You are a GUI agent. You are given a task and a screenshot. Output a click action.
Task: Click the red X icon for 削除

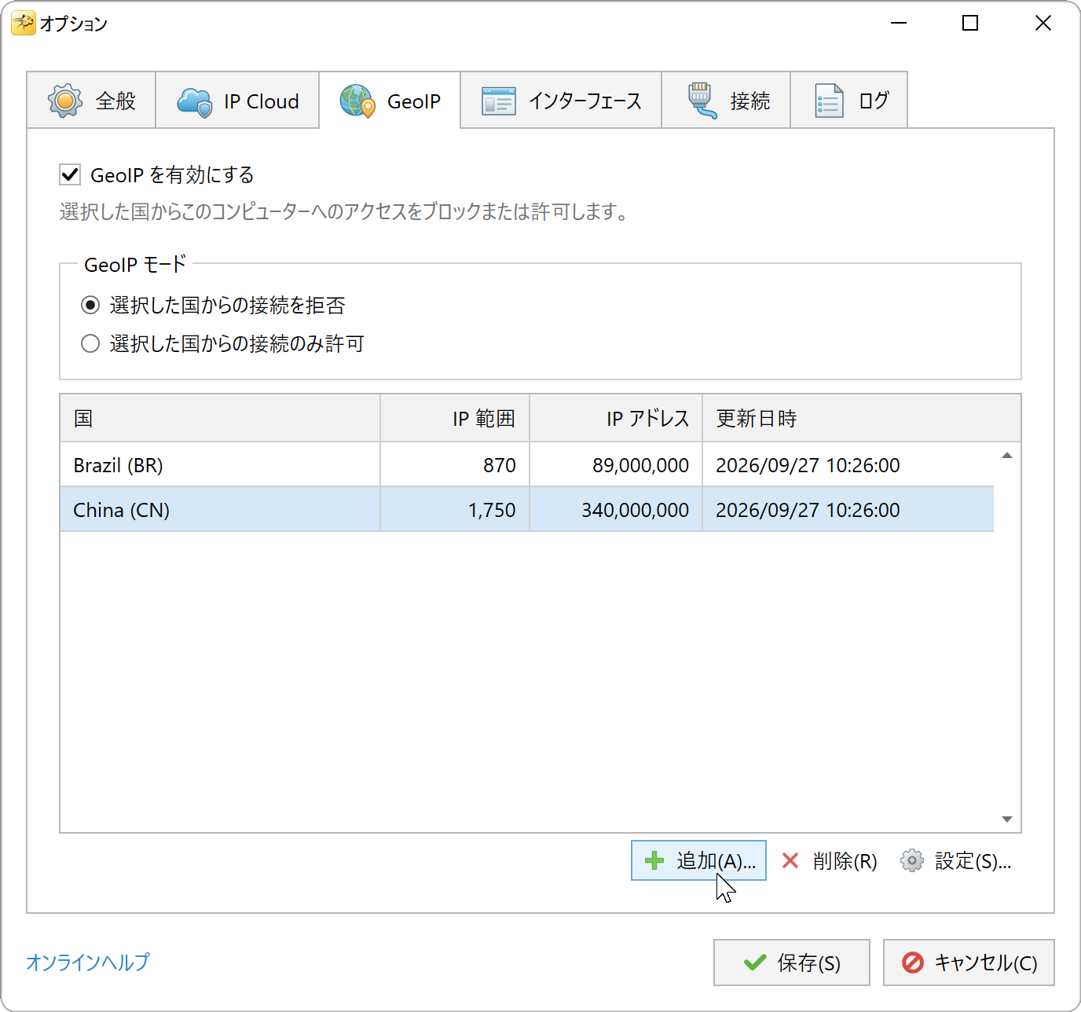point(790,861)
